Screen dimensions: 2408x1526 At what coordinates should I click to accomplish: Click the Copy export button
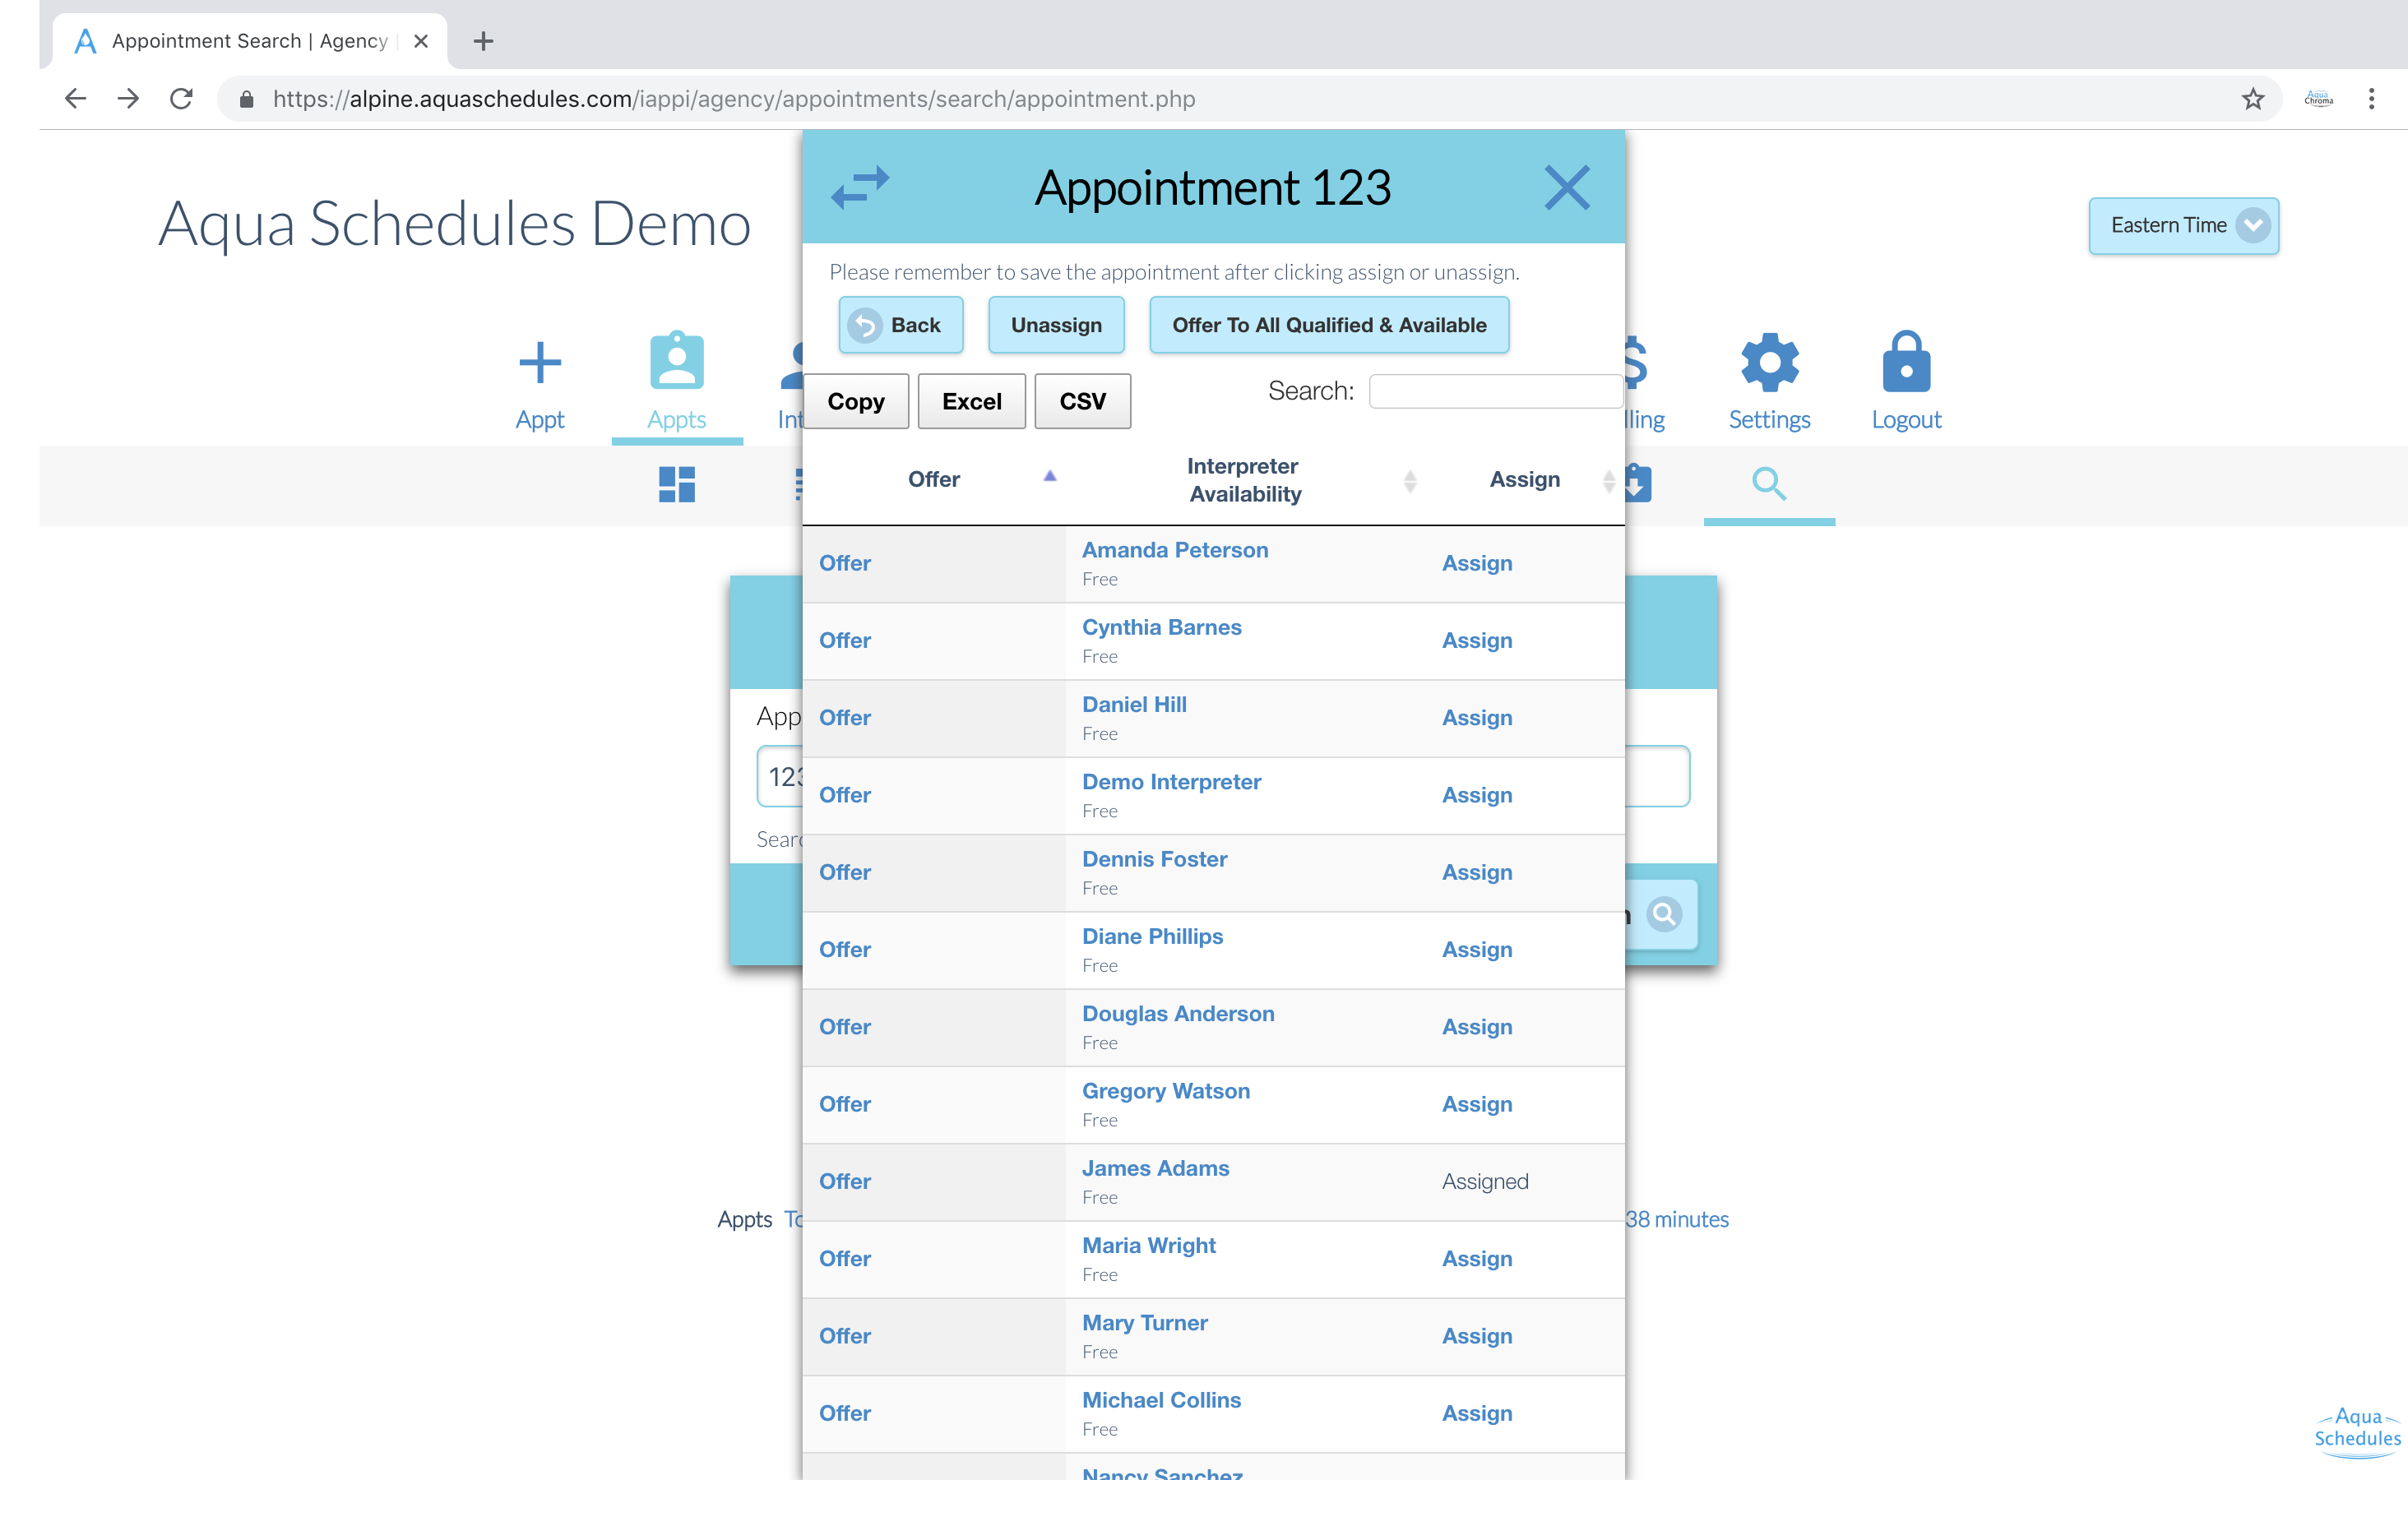point(856,401)
